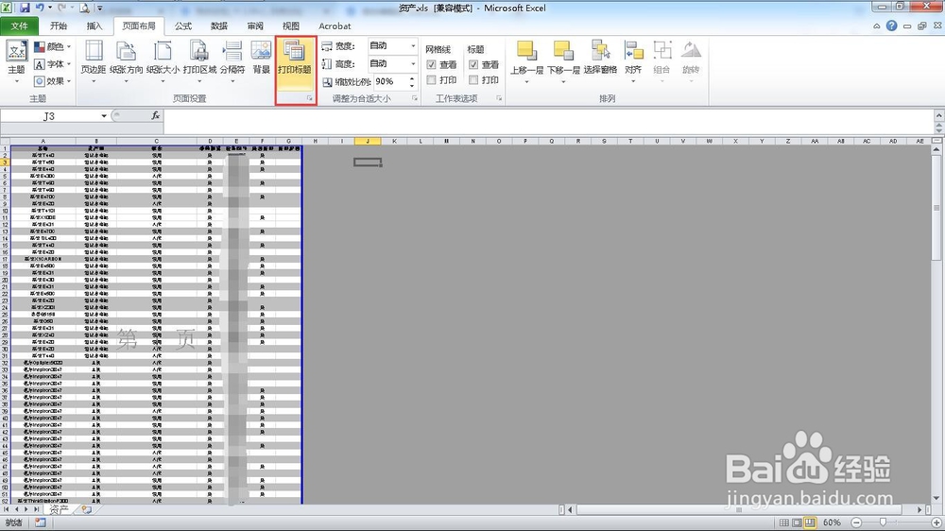This screenshot has height=531, width=945.
Task: Select the 资产 sheet tab
Action: pos(59,510)
